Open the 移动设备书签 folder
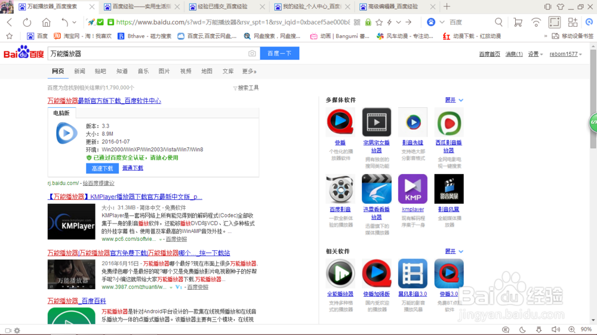 point(573,36)
